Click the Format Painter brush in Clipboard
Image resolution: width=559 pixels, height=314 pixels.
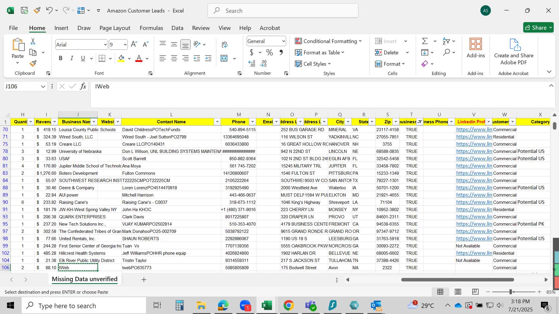(x=33, y=63)
